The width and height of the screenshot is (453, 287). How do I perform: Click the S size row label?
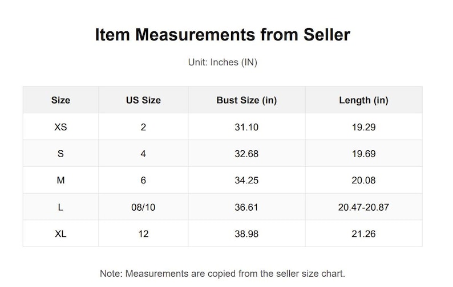point(60,154)
